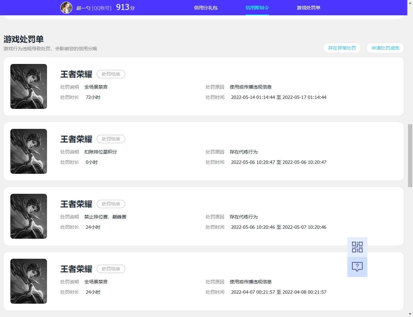Click 王者荣耀 title on 扣除排位星积分 card
This screenshot has width=413, height=317.
click(76, 139)
